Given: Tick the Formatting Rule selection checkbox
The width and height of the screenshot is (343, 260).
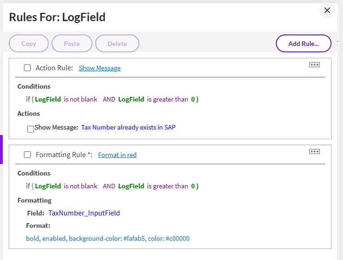Looking at the screenshot, I should pos(28,155).
